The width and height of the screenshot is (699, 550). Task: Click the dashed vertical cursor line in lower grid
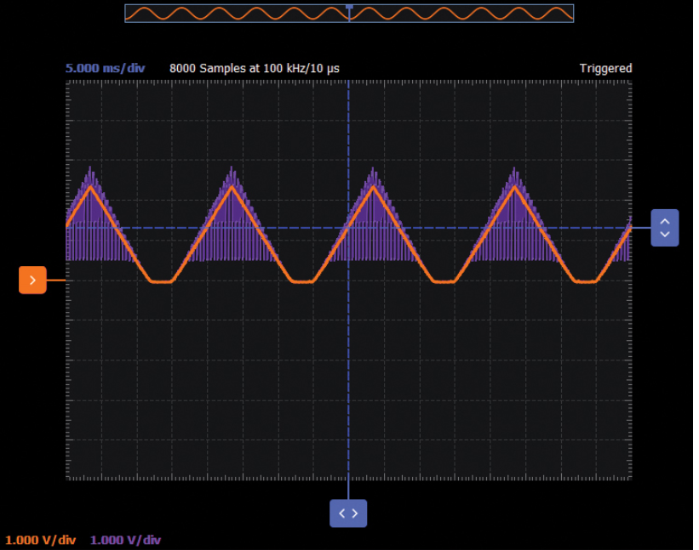pyautogui.click(x=348, y=383)
